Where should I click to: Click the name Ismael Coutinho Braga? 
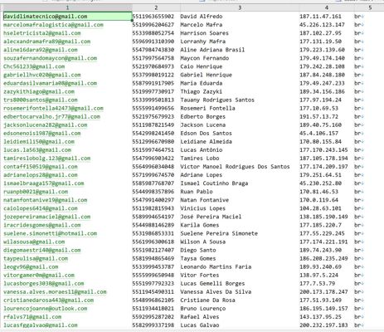(x=214, y=183)
